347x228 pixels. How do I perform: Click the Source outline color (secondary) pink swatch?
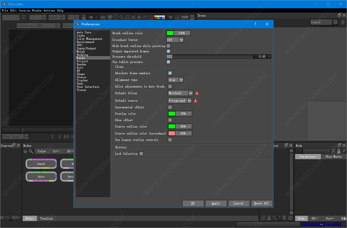click(x=172, y=133)
